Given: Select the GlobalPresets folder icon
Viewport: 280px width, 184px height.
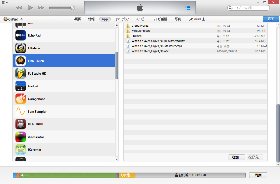Looking at the screenshot, I should coord(128,26).
